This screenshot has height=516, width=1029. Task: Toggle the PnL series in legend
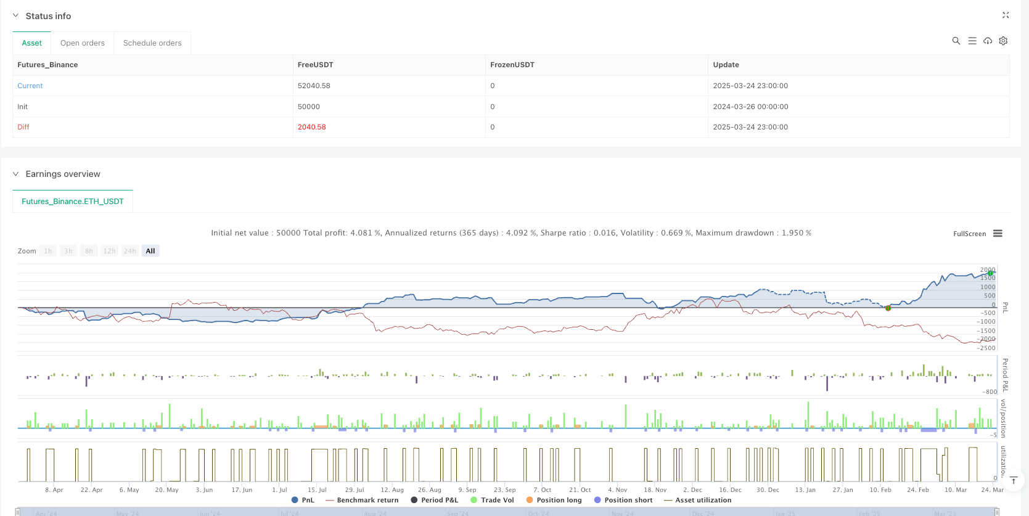click(x=303, y=500)
